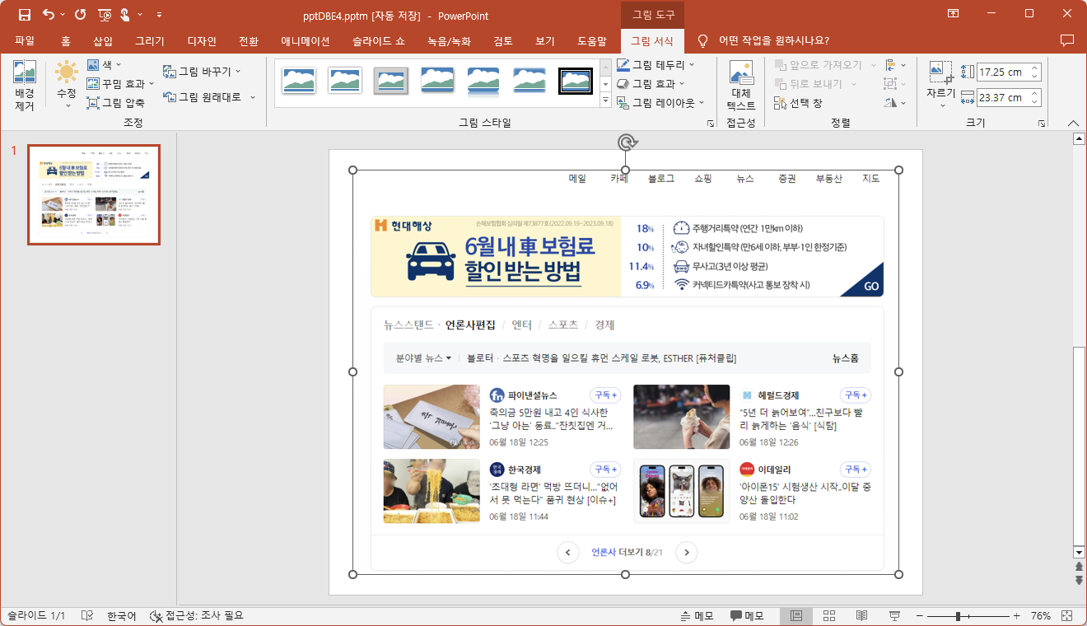Click 76% zoom level

[x=1040, y=616]
